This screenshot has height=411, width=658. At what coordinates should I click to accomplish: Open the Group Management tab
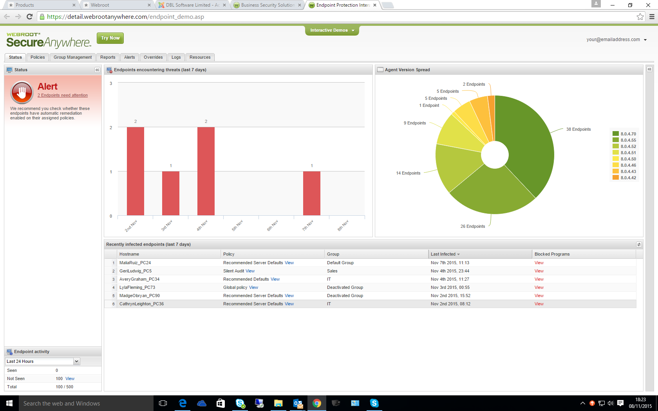72,57
